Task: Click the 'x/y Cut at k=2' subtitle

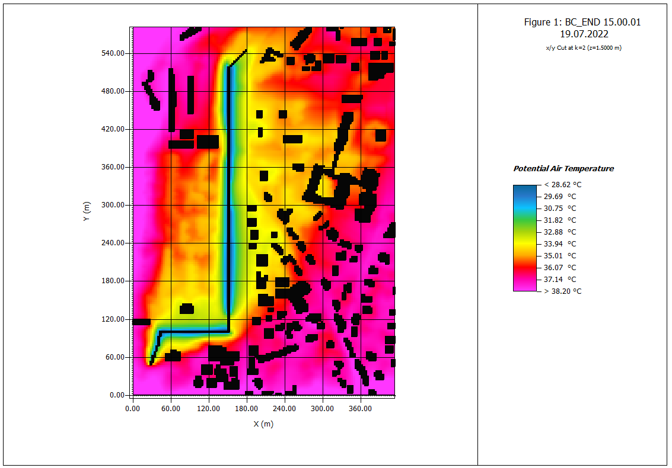Action: 582,47
